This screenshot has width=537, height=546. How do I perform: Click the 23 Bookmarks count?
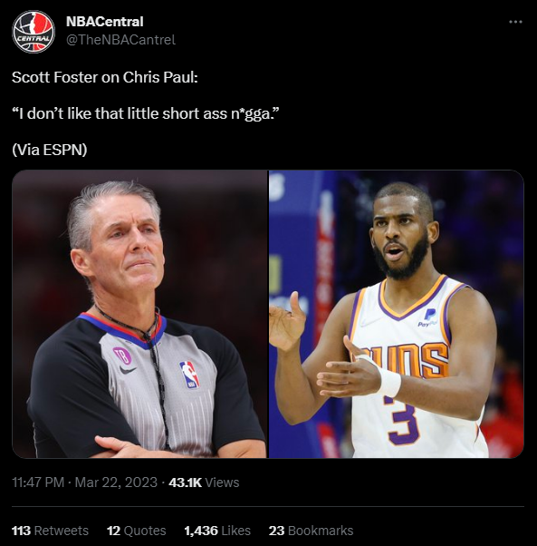coord(311,531)
